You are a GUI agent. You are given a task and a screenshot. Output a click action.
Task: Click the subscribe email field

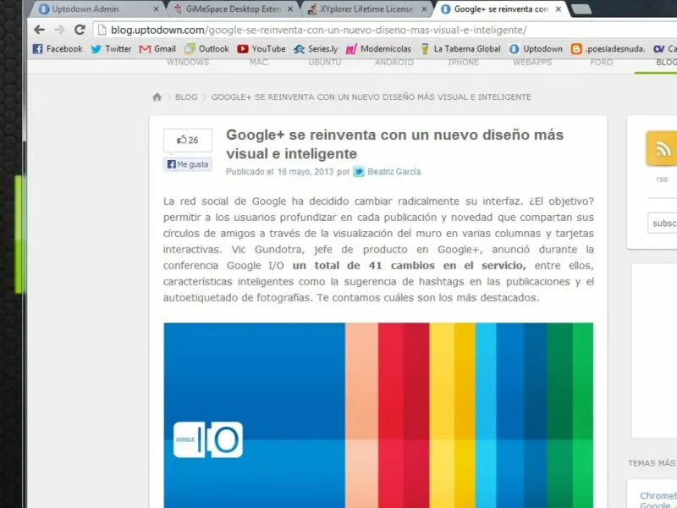click(x=663, y=223)
